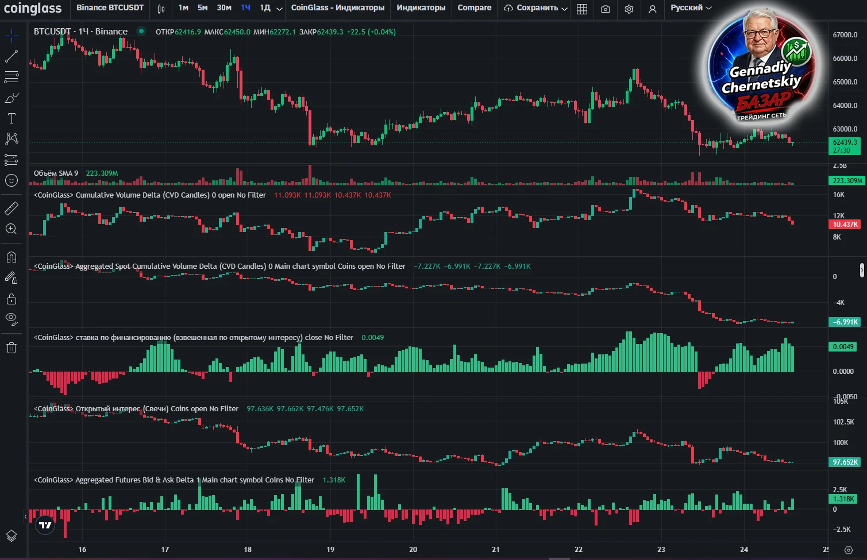
Task: Open the Compare menu
Action: click(475, 8)
